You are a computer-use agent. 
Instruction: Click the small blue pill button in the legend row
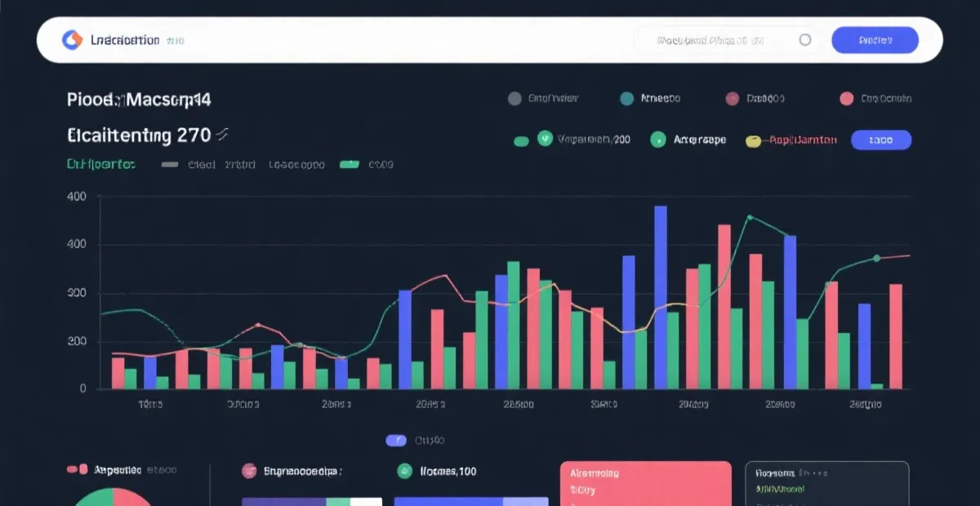point(880,140)
